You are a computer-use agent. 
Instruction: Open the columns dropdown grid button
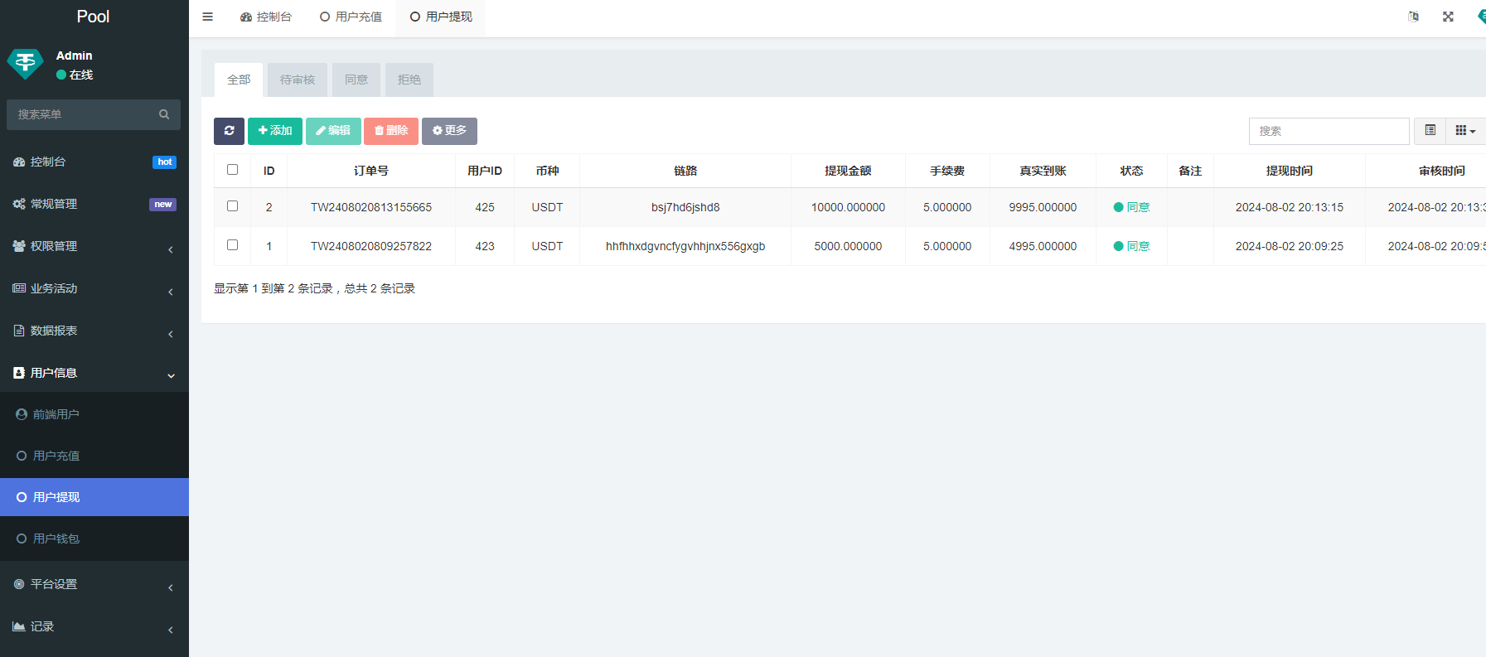point(1464,131)
